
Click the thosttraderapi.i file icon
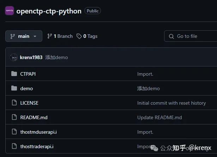tap(14, 146)
